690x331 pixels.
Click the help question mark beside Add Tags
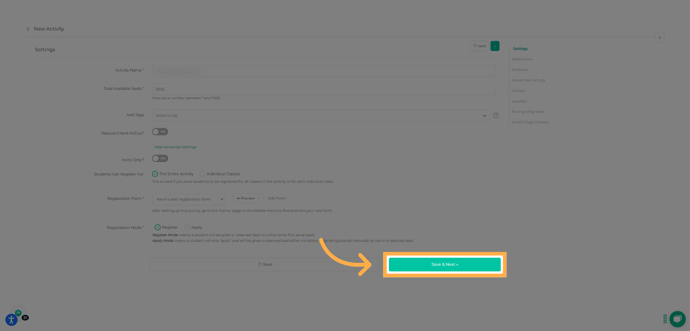click(496, 115)
